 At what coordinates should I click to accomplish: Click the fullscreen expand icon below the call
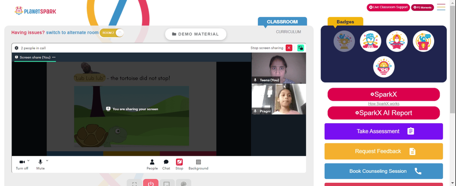[x=135, y=184]
